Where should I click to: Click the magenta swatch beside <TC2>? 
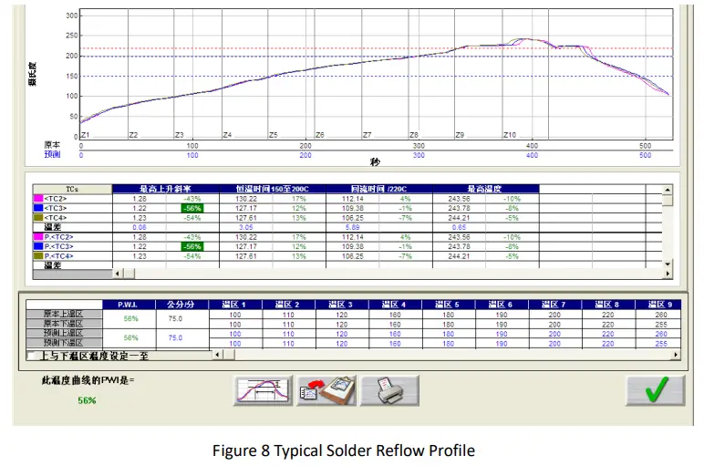point(38,199)
